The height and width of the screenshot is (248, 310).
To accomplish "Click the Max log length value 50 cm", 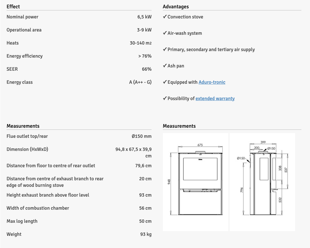I will [x=145, y=221].
